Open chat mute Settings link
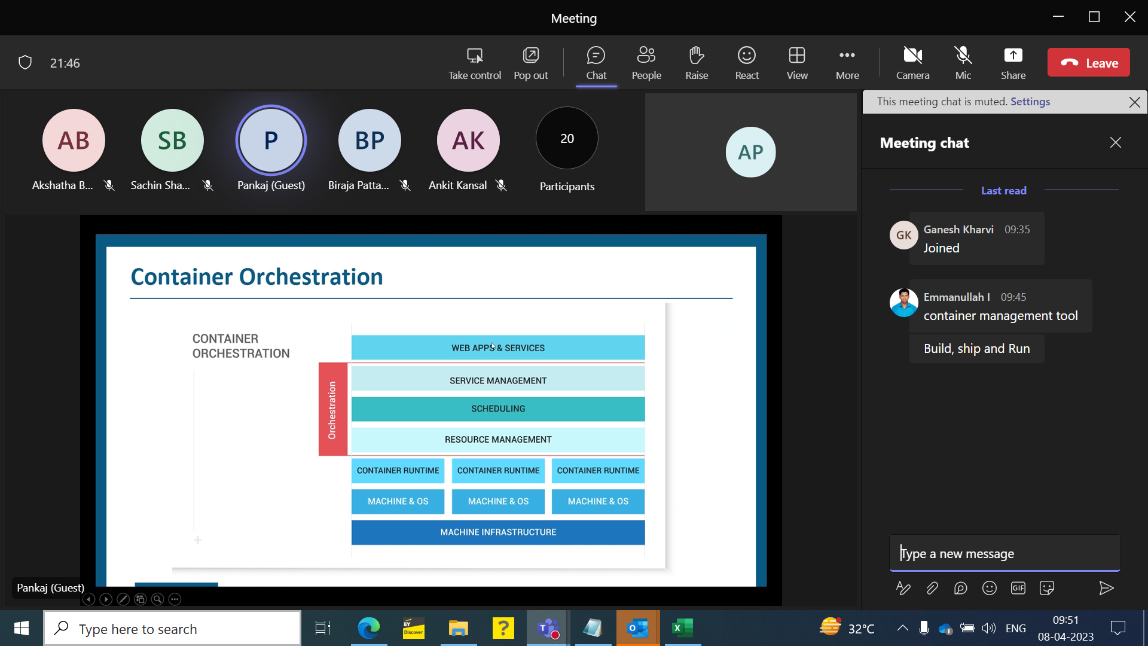This screenshot has height=646, width=1148. pos(1030,102)
